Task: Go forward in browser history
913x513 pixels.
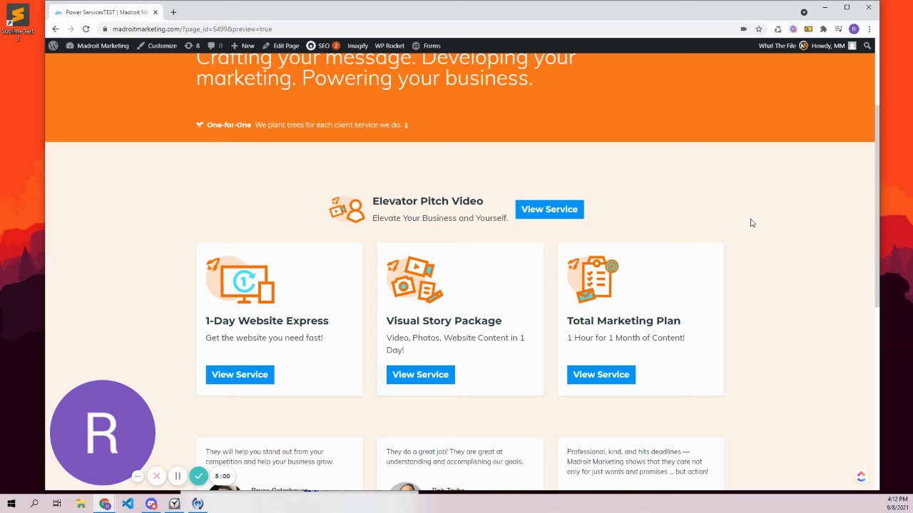Action: pos(71,29)
